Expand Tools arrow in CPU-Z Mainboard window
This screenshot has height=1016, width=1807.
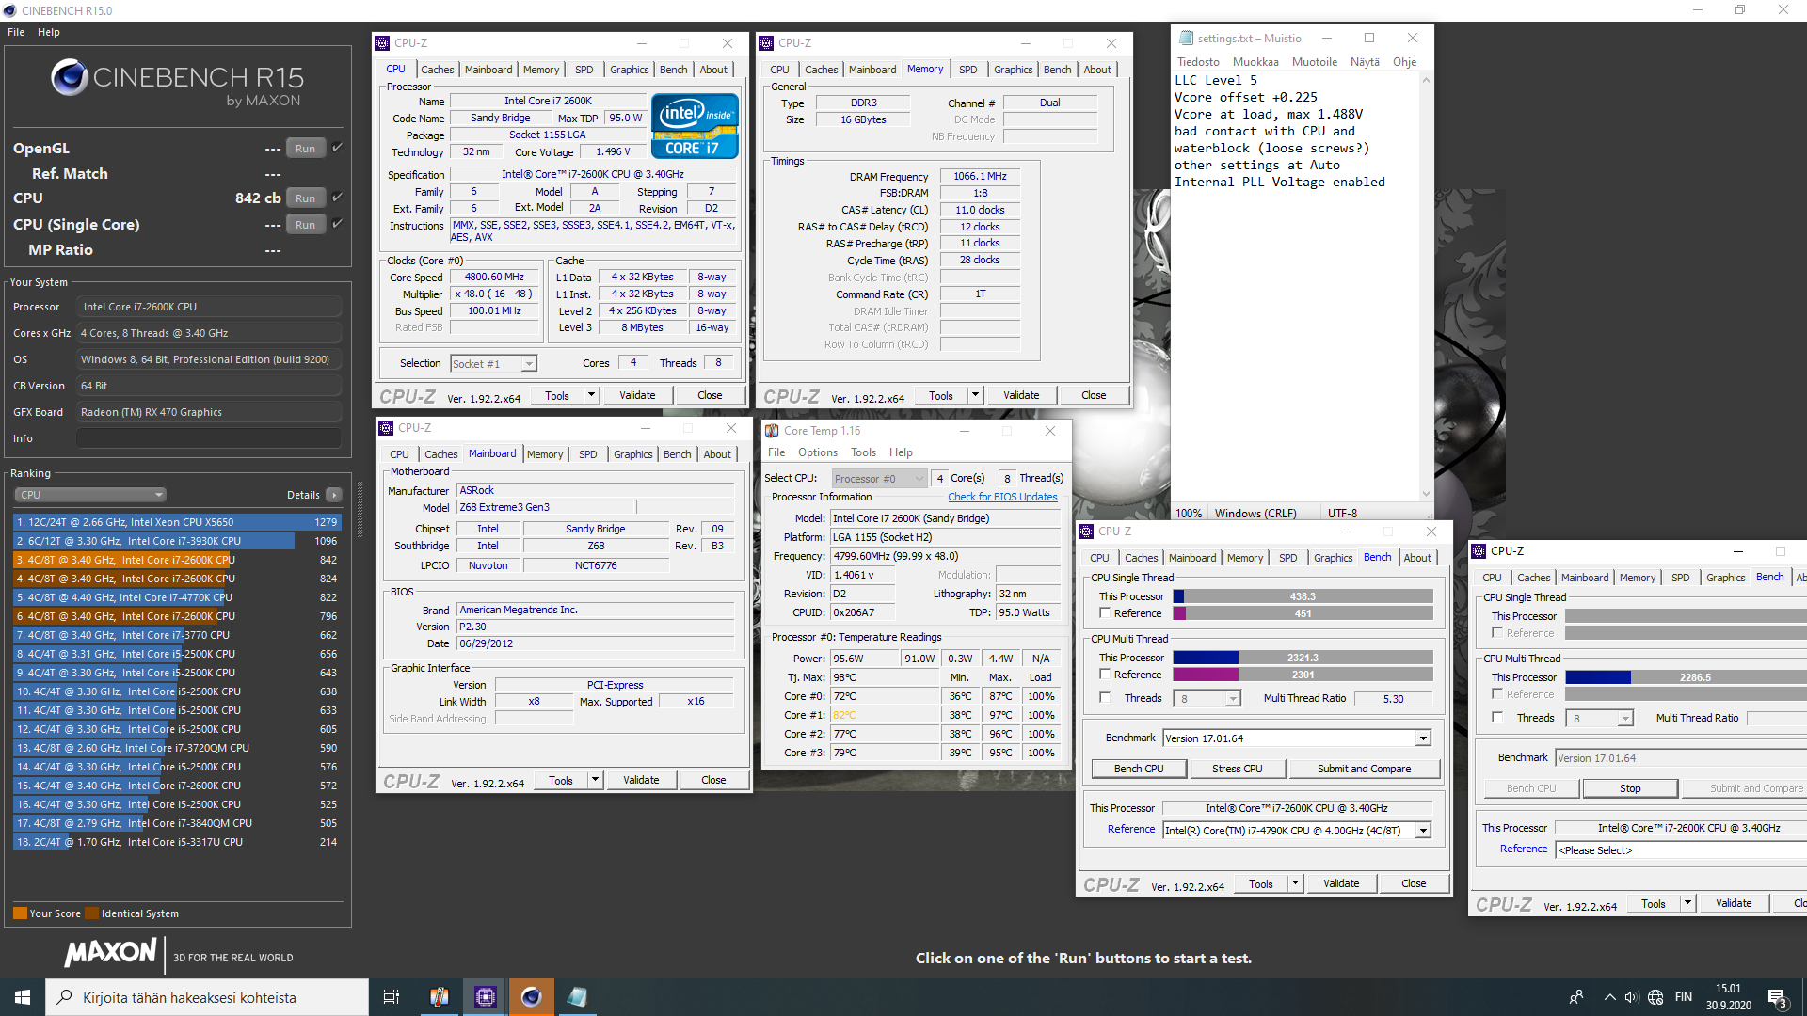(595, 780)
